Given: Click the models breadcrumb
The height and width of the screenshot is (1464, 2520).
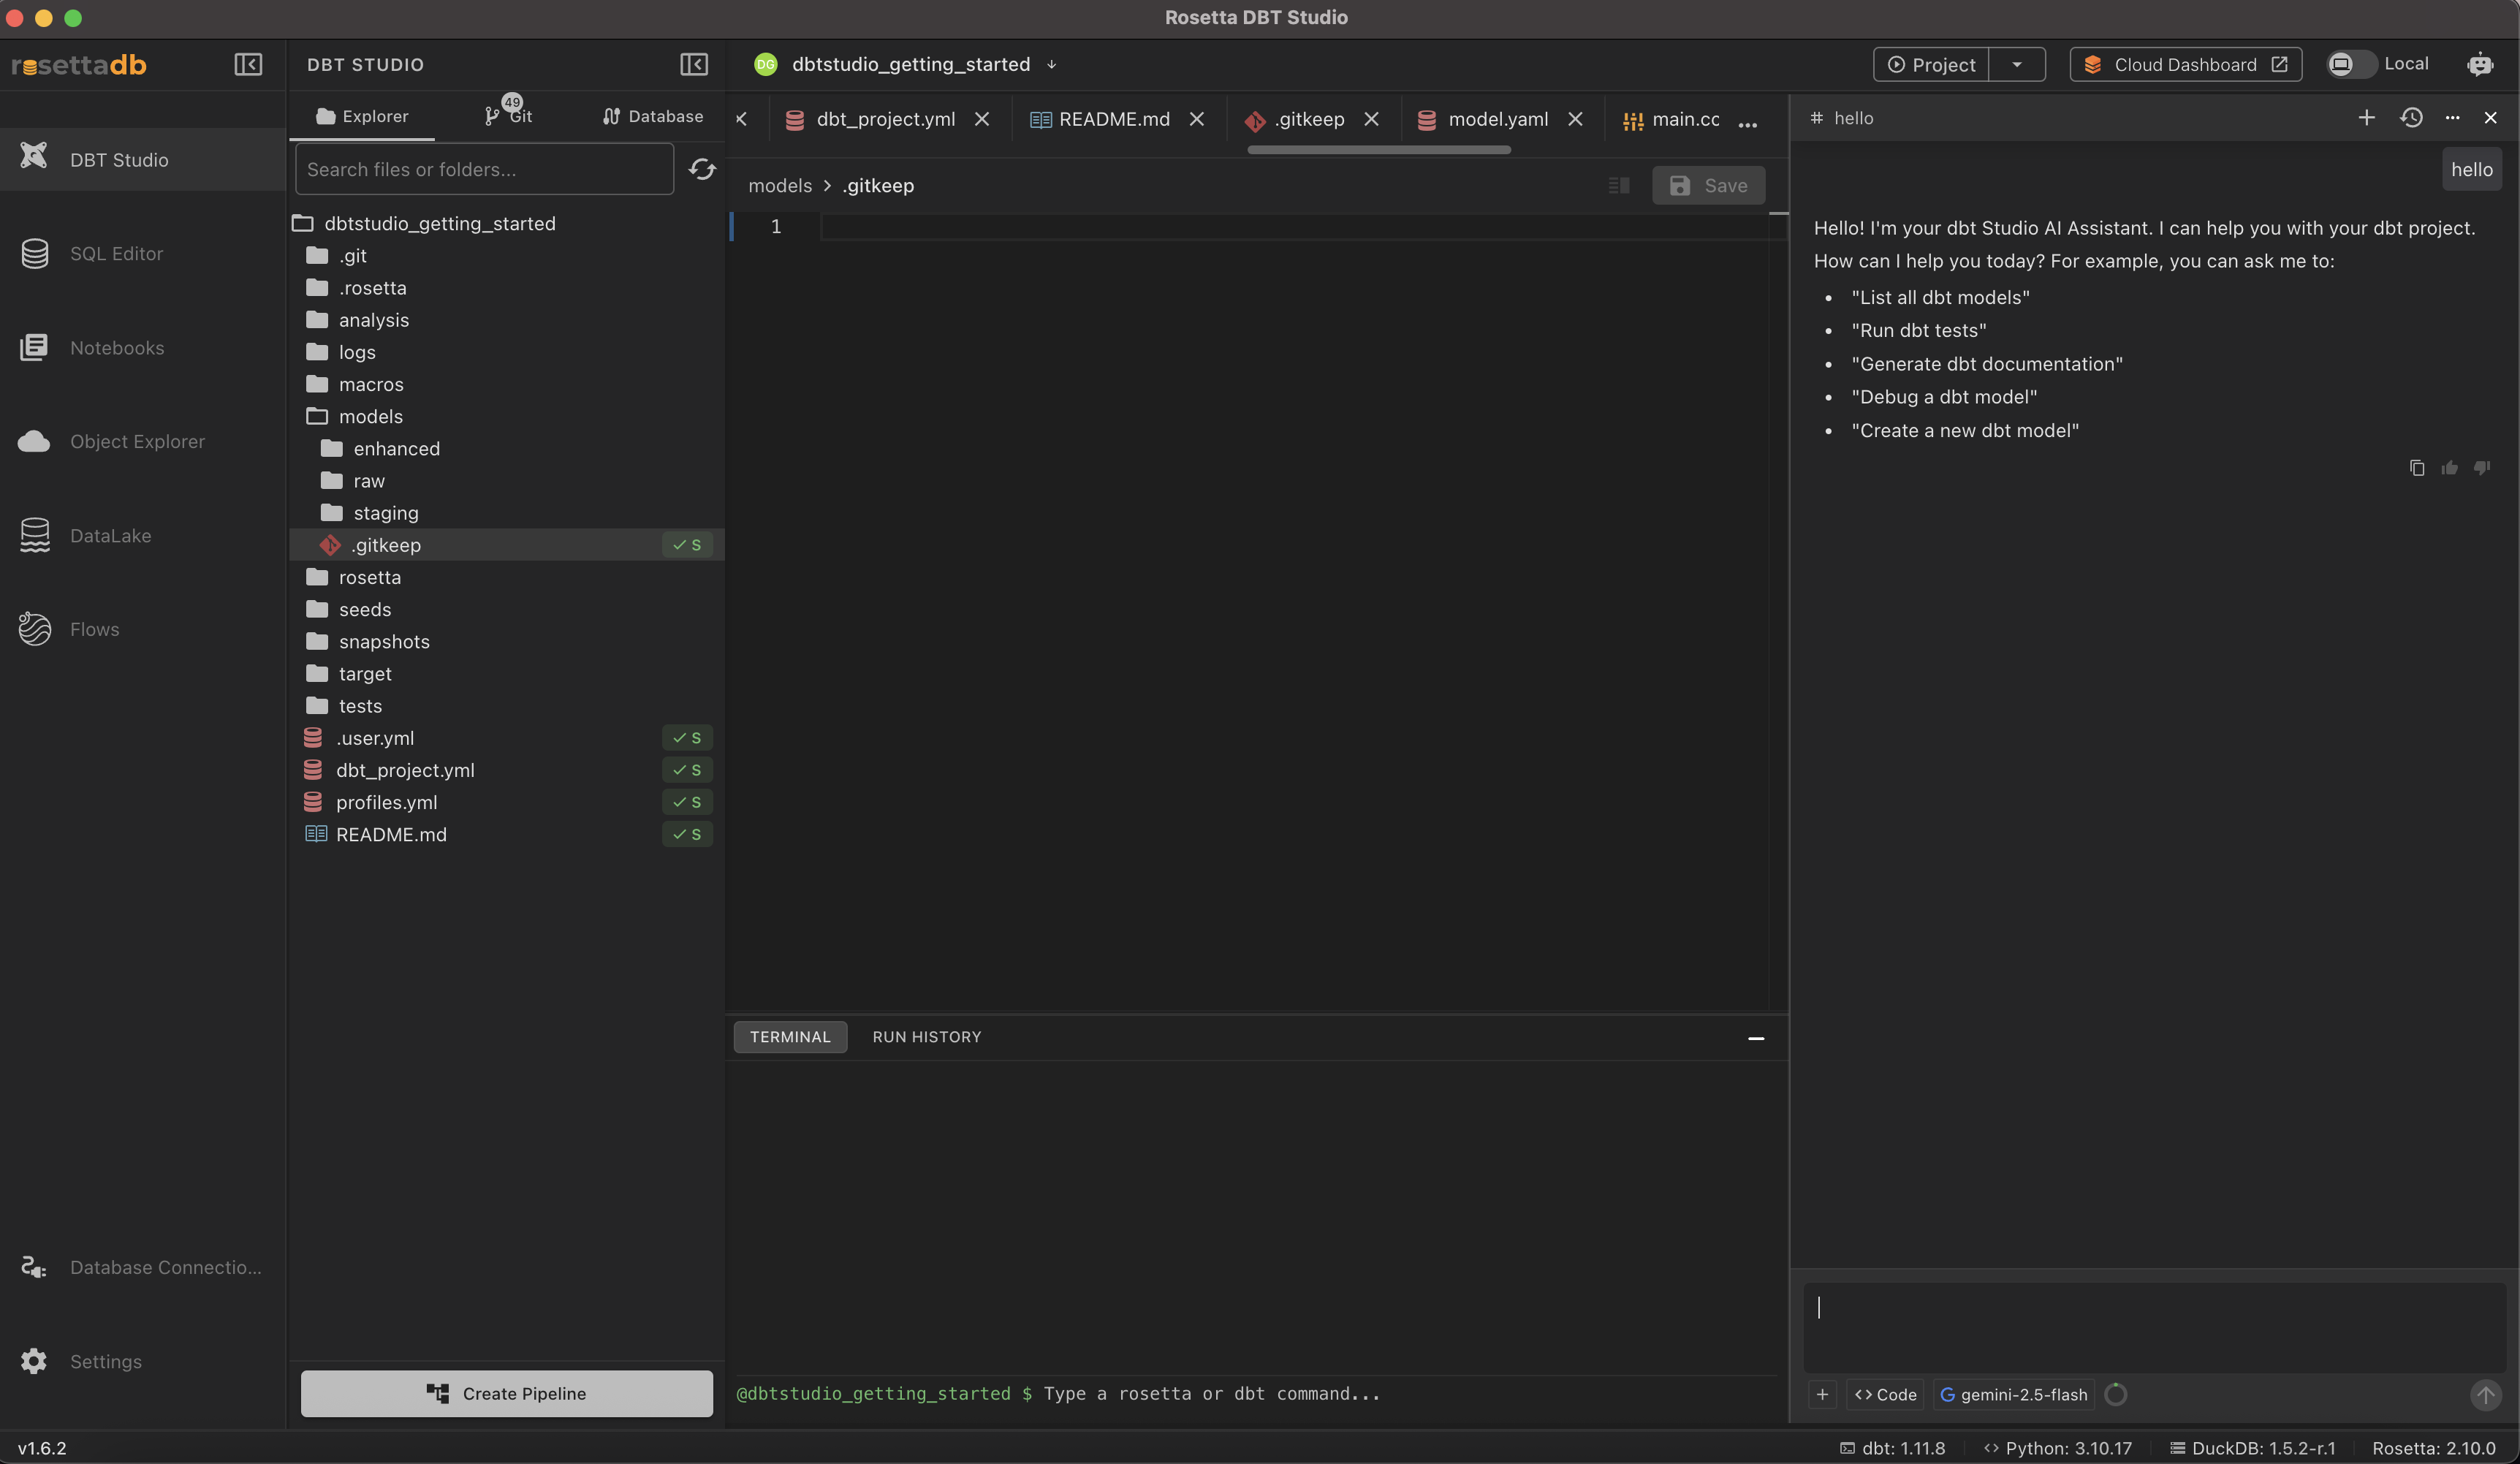Looking at the screenshot, I should click(x=780, y=185).
